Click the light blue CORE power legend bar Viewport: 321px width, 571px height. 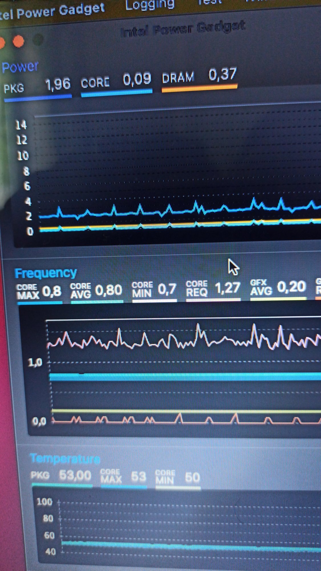click(117, 93)
